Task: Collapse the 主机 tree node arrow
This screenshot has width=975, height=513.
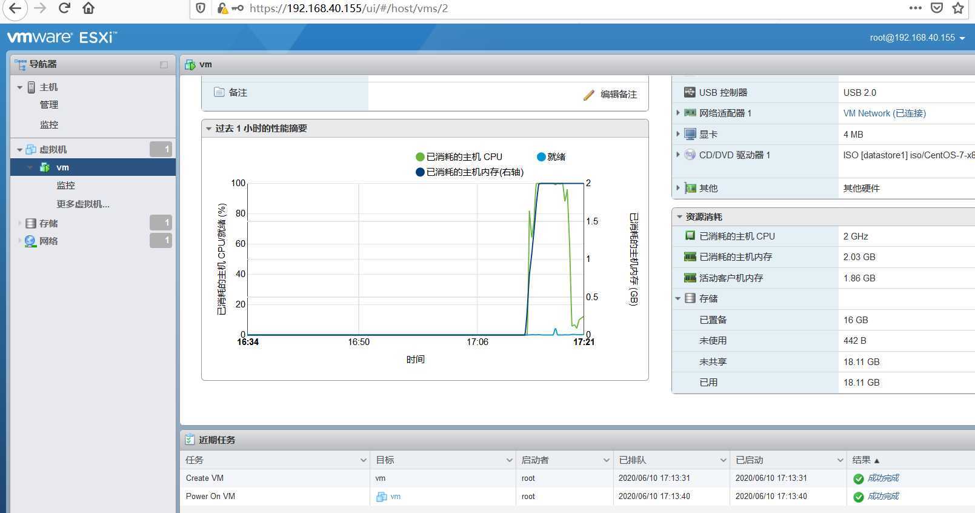Action: [x=19, y=87]
